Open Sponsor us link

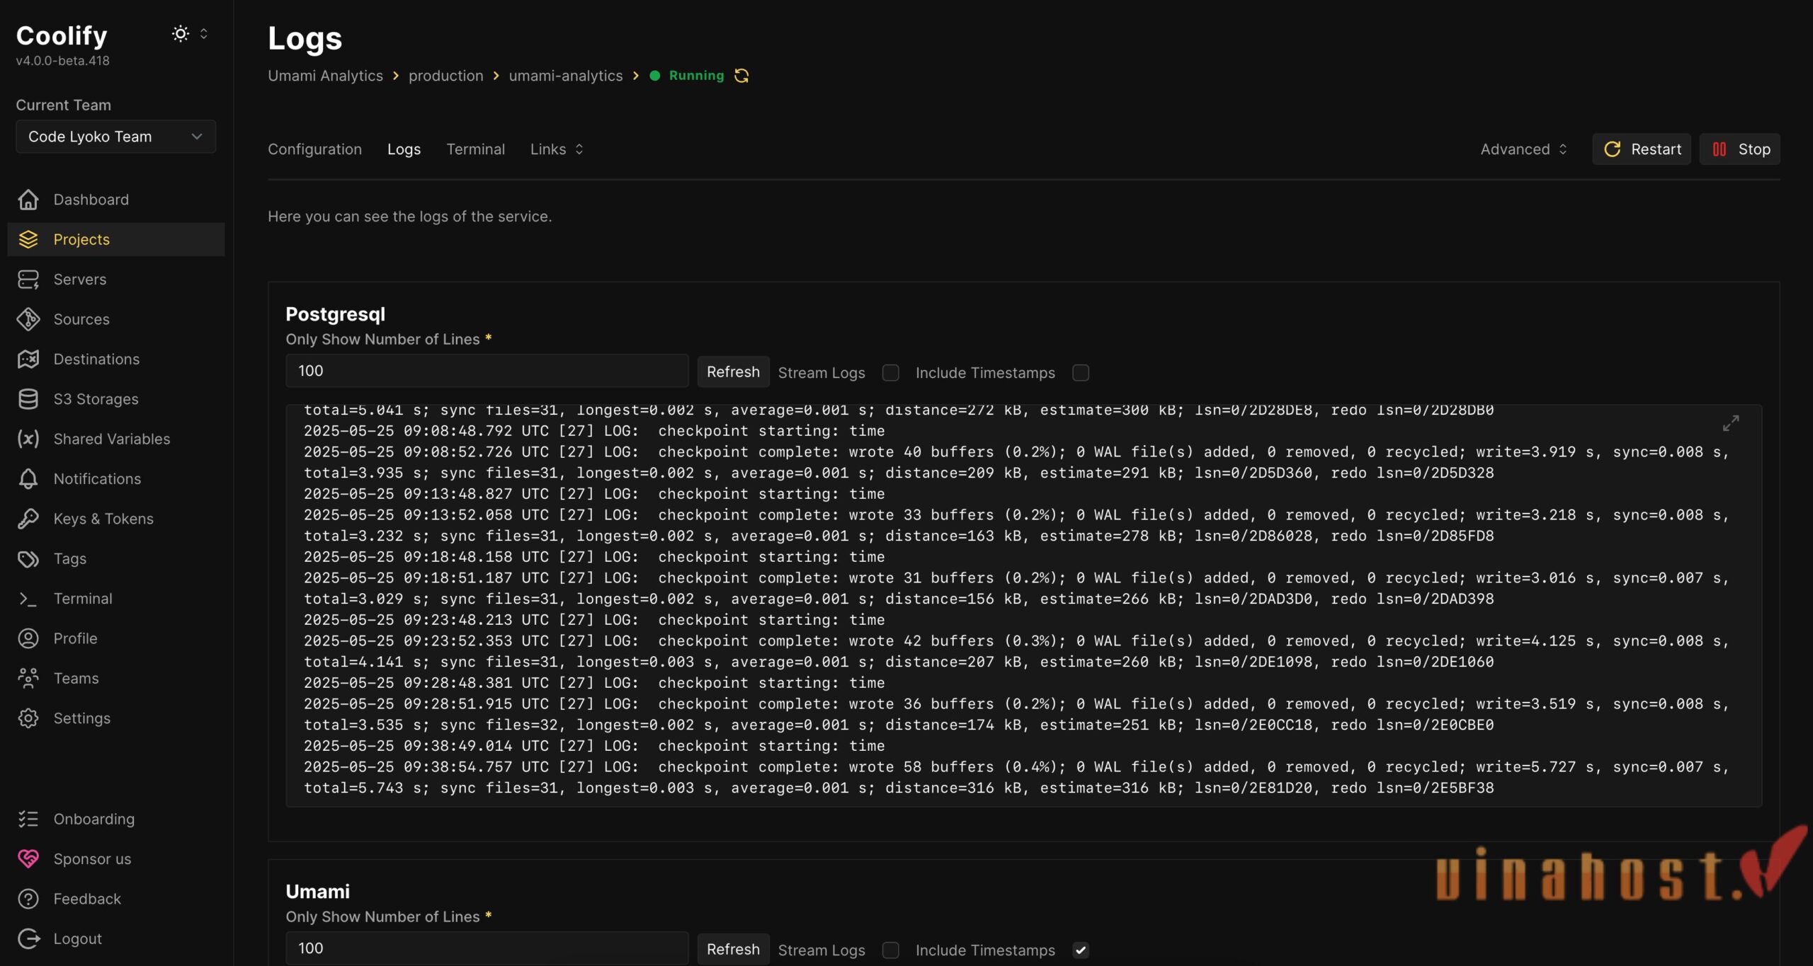(115, 859)
